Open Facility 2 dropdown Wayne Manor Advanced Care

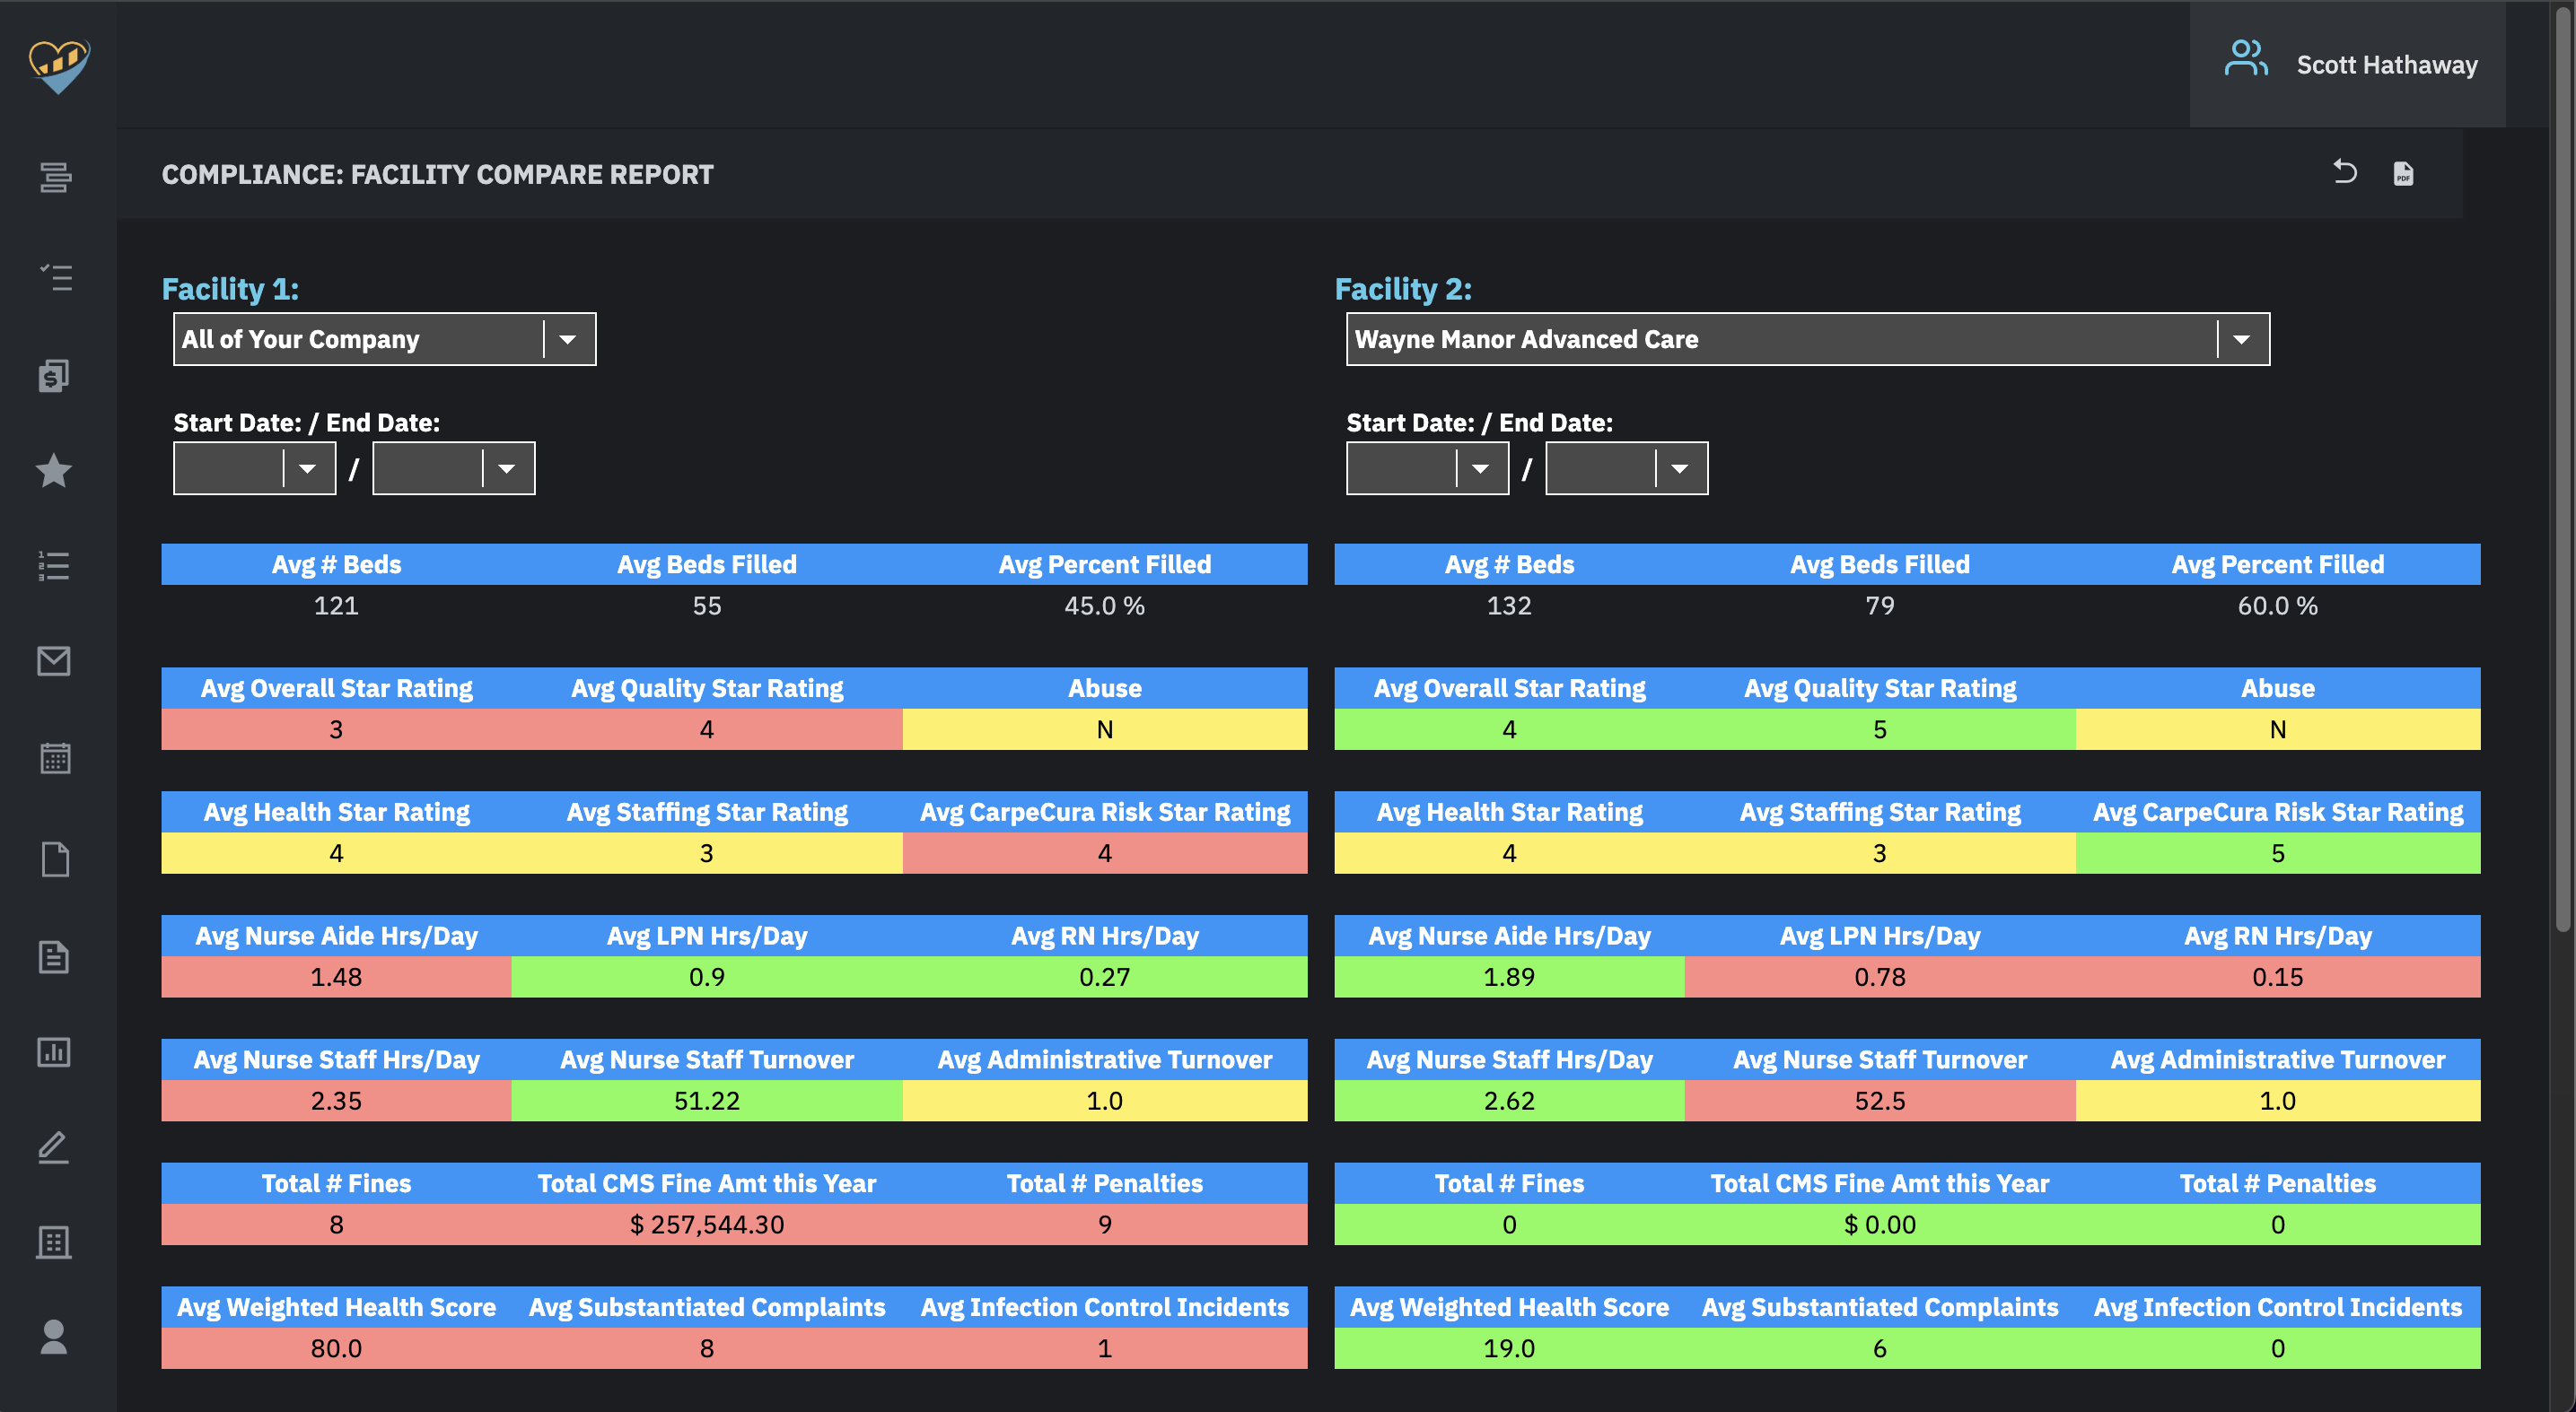(x=1807, y=339)
